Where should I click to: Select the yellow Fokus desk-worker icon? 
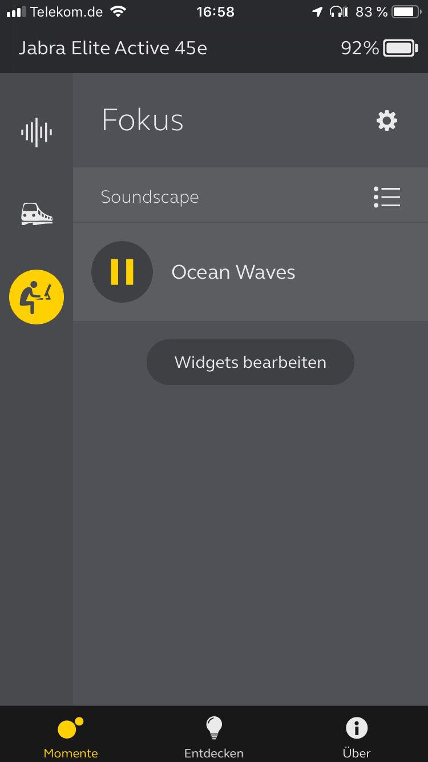pos(37,297)
